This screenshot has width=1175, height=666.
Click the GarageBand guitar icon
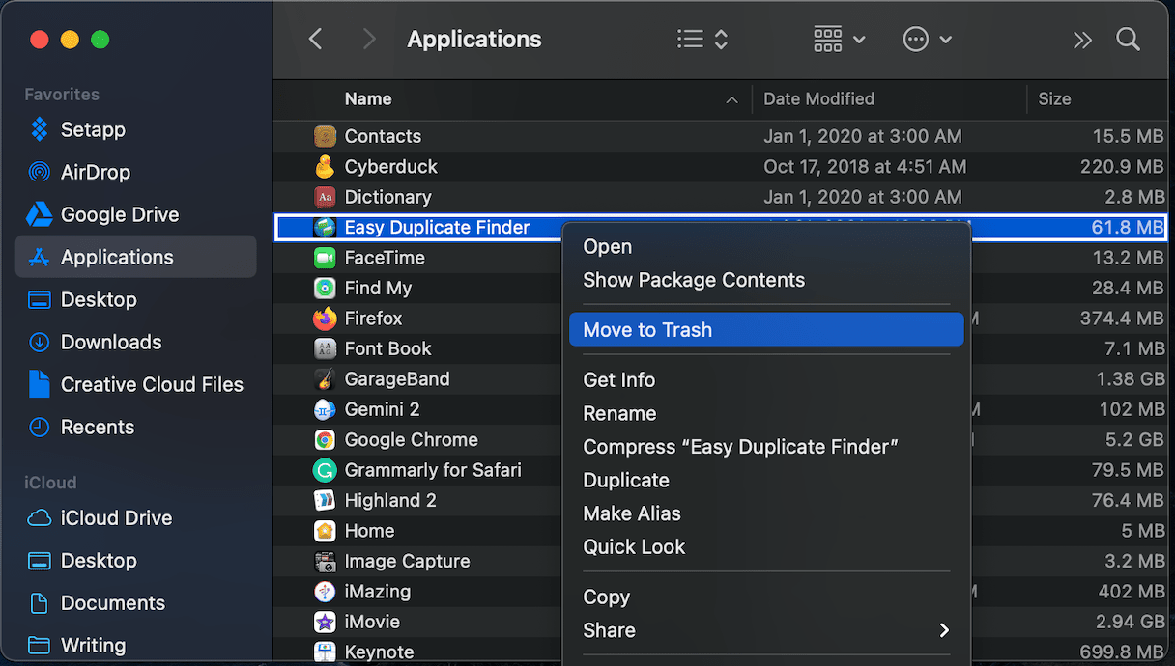coord(325,379)
